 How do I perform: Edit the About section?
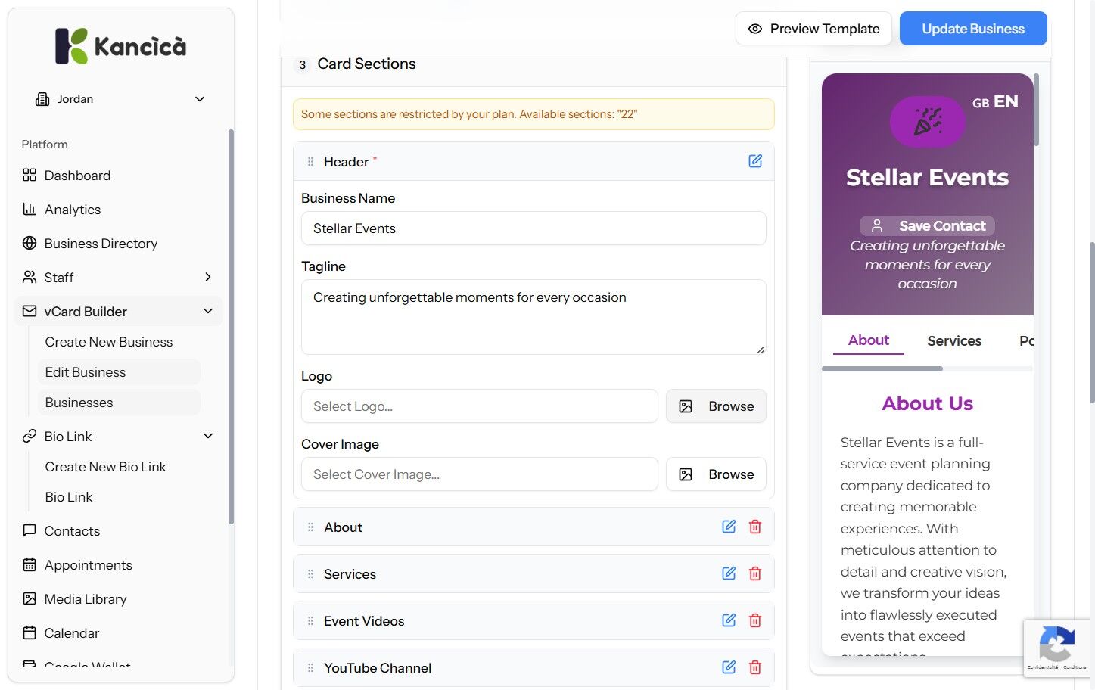click(729, 527)
